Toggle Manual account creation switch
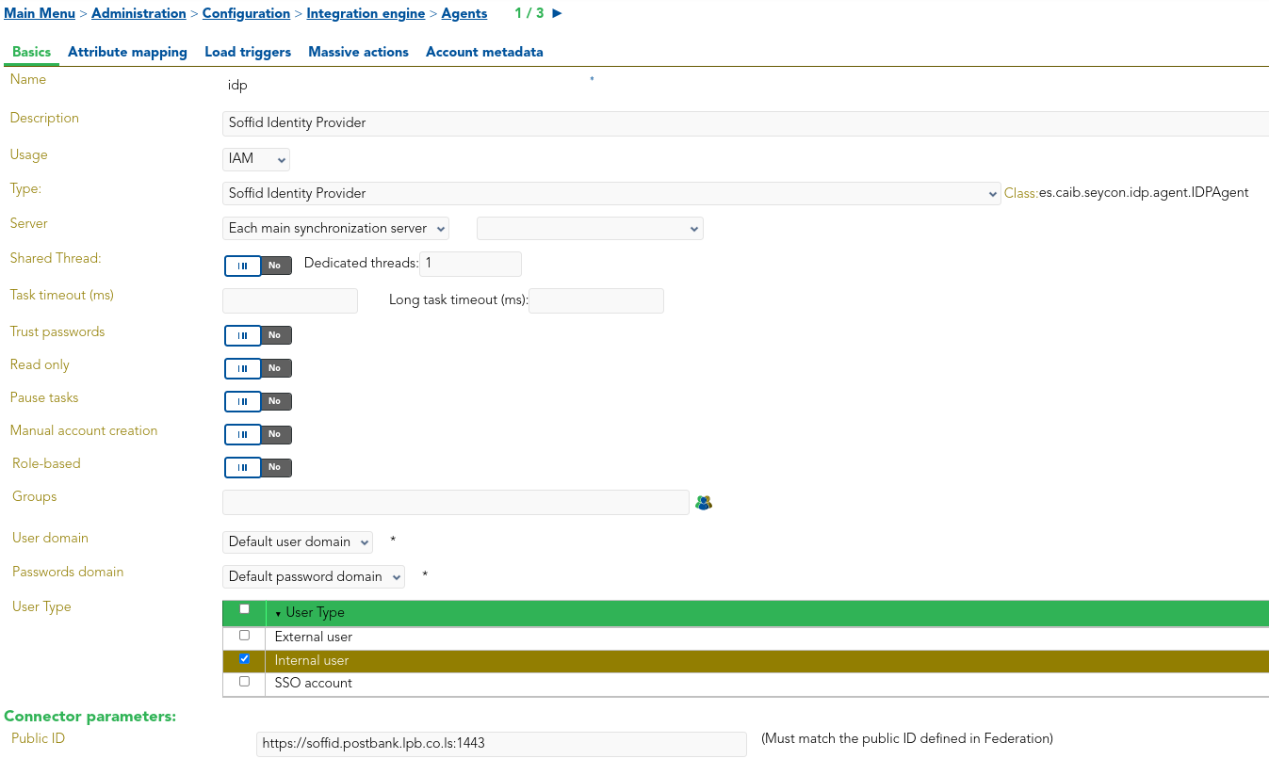Screen dimensions: 1269x775 (x=258, y=434)
